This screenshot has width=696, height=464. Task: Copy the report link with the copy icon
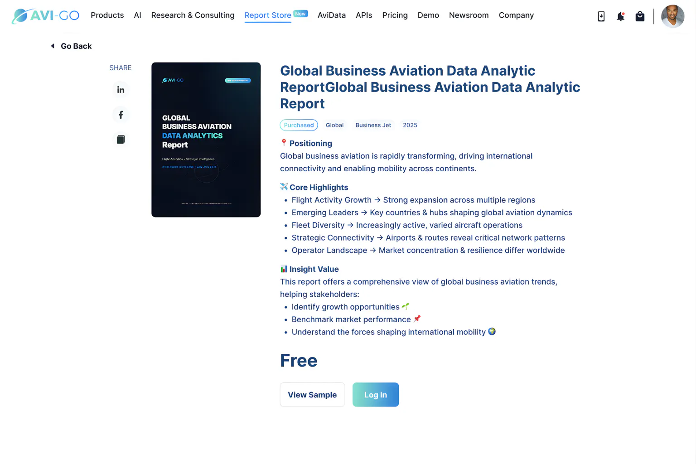coord(121,140)
